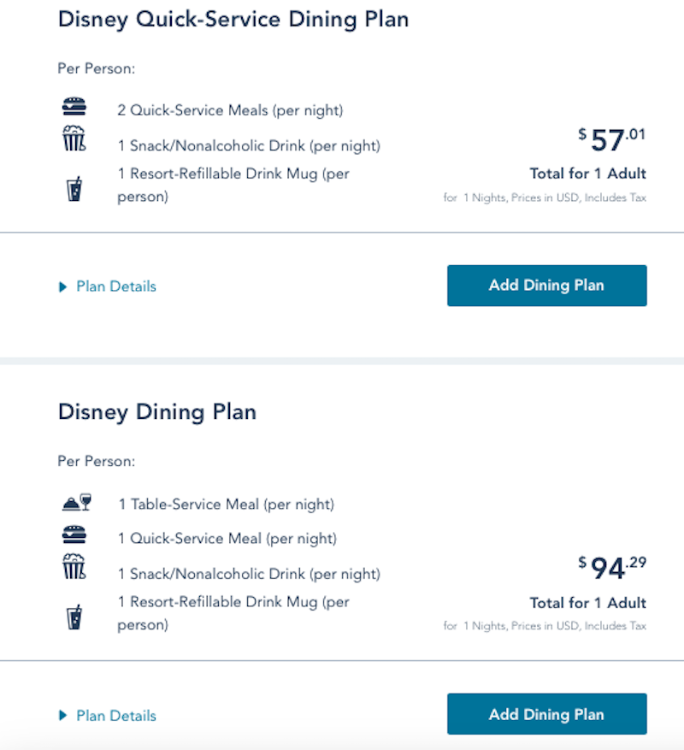Click the Disney Quick-Service Dining Plan heading
This screenshot has height=750, width=684.
click(233, 20)
